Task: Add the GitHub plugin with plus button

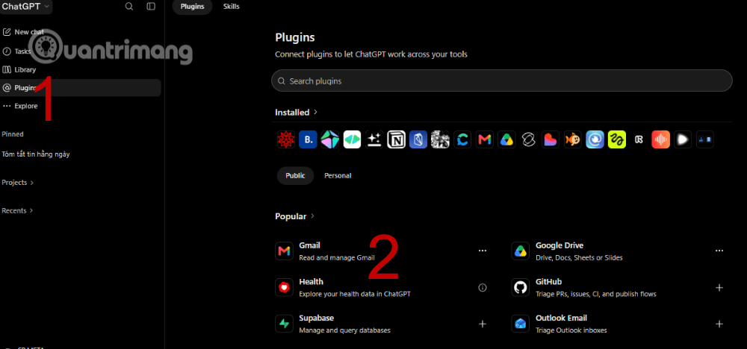Action: 719,288
